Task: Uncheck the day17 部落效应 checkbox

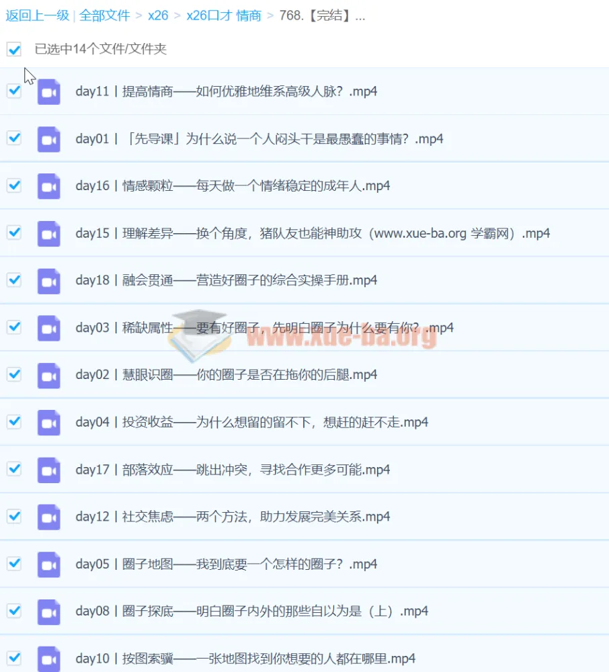Action: coord(14,469)
